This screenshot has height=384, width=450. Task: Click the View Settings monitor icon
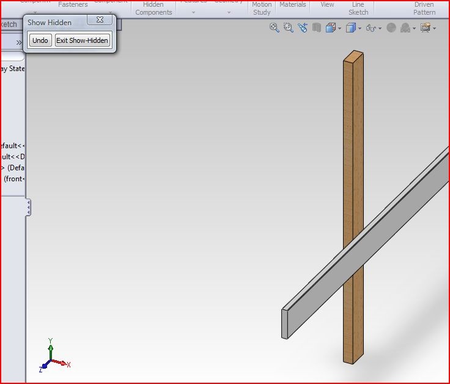pyautogui.click(x=426, y=28)
